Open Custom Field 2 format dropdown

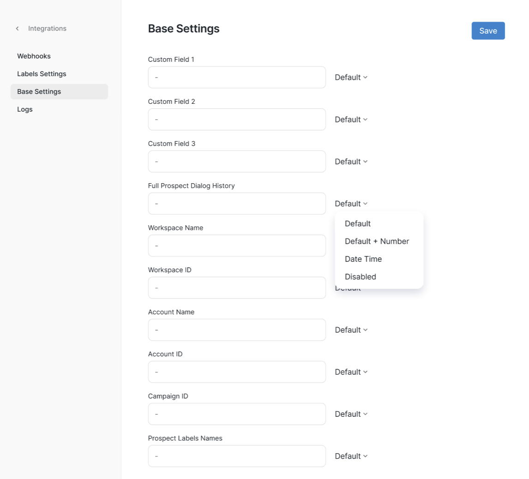click(351, 120)
